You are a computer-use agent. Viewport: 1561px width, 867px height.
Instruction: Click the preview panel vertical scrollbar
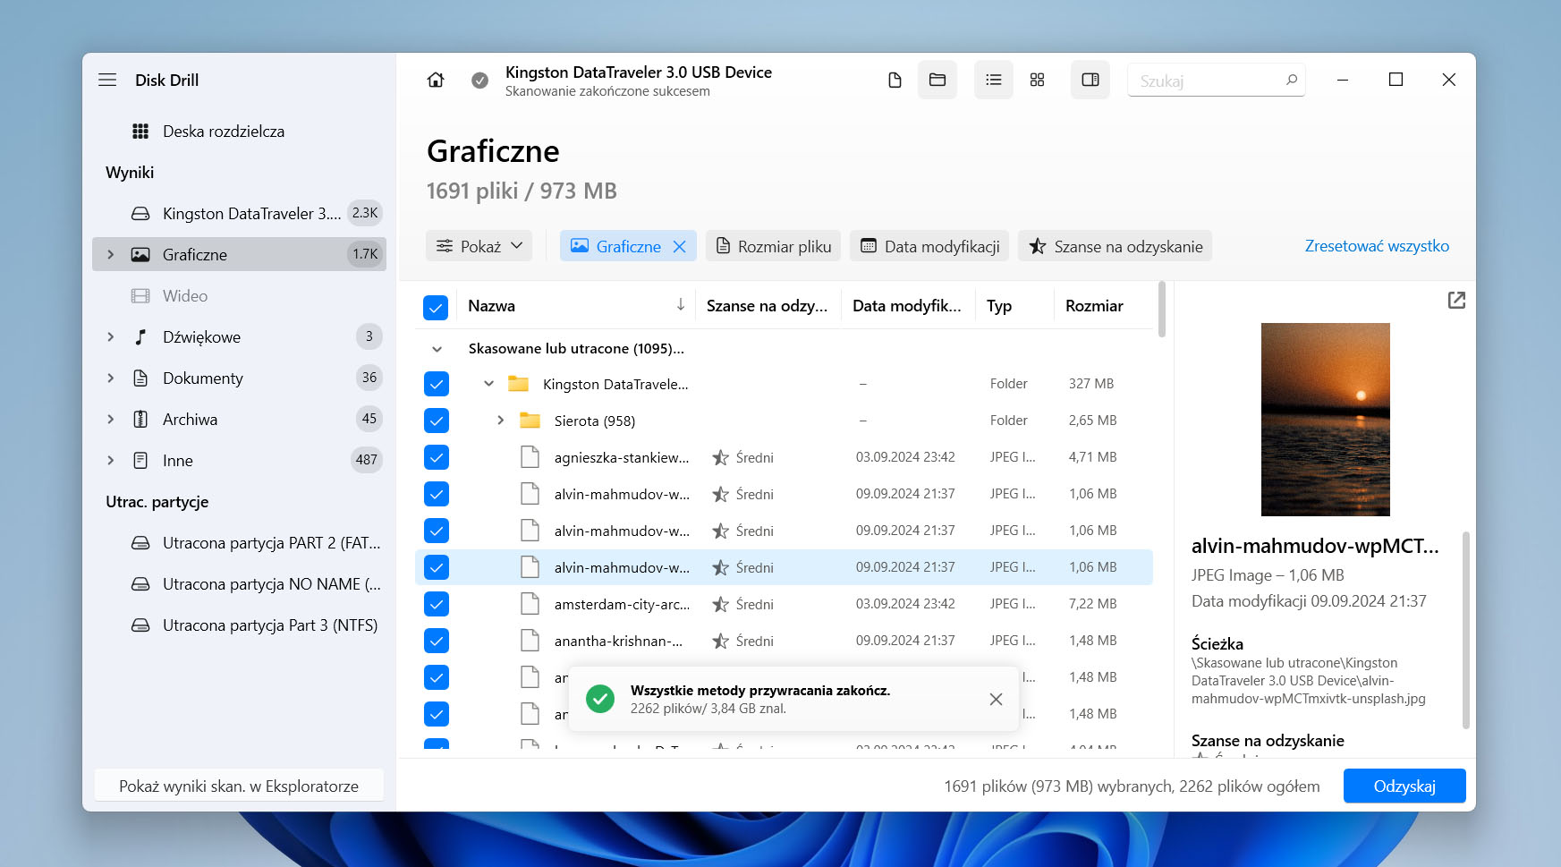[1465, 630]
